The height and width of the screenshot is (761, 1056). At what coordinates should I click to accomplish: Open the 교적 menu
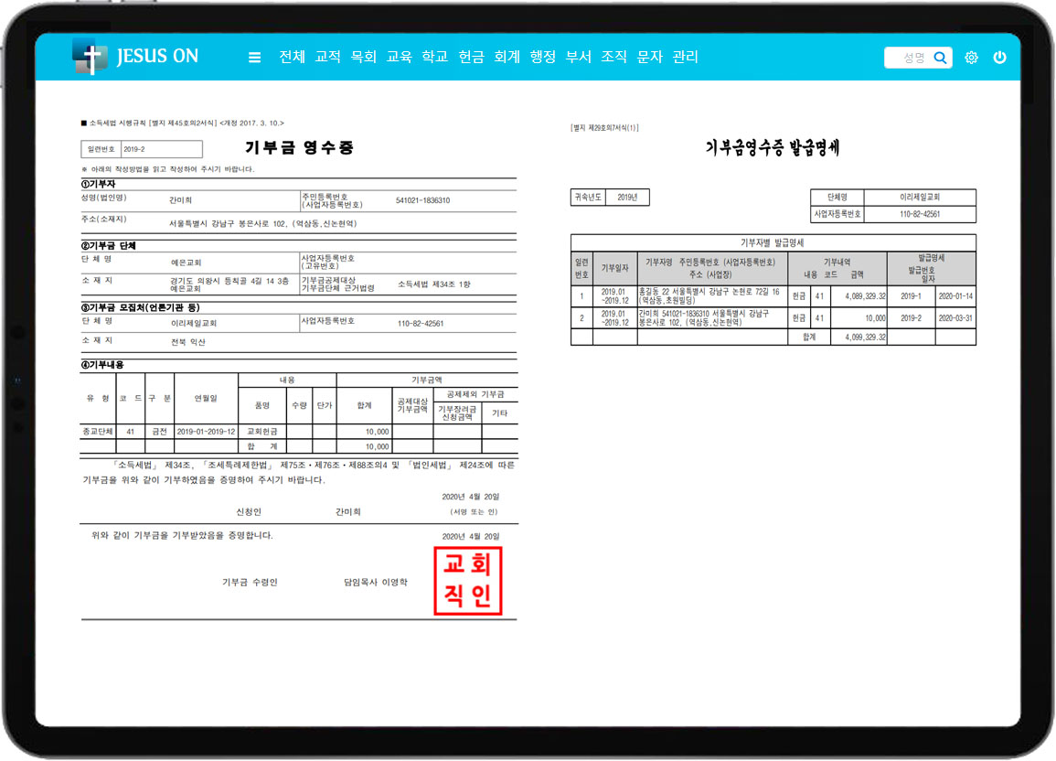[327, 57]
